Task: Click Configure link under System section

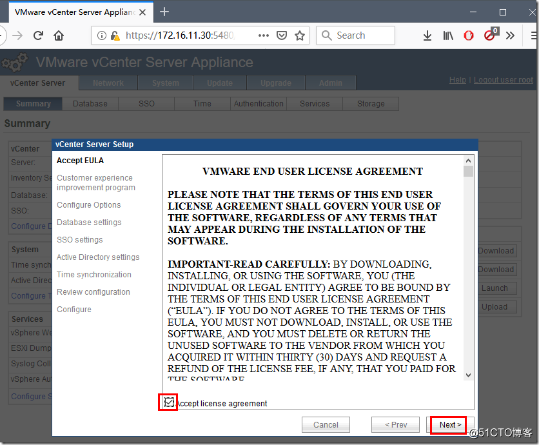Action: (x=32, y=296)
